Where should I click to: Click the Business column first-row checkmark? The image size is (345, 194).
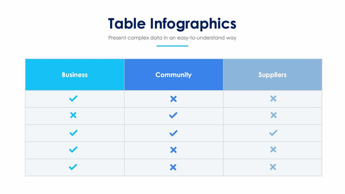tap(73, 99)
